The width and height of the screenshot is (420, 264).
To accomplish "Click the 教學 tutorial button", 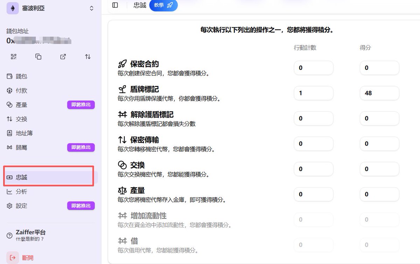I will (163, 5).
